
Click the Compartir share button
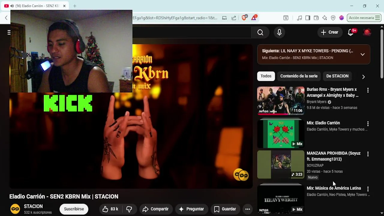[x=155, y=209]
